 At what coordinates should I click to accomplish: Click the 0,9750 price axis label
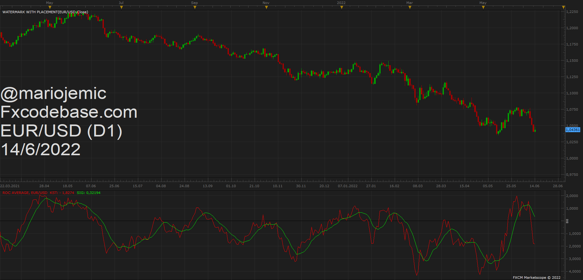point(572,175)
